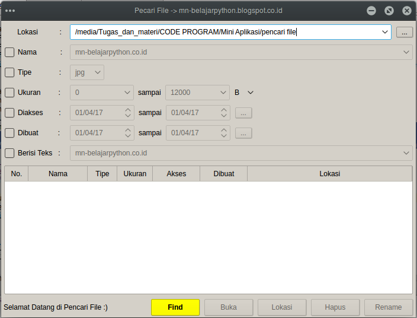Close the Pecari File window
The height and width of the screenshot is (318, 417).
click(x=406, y=11)
